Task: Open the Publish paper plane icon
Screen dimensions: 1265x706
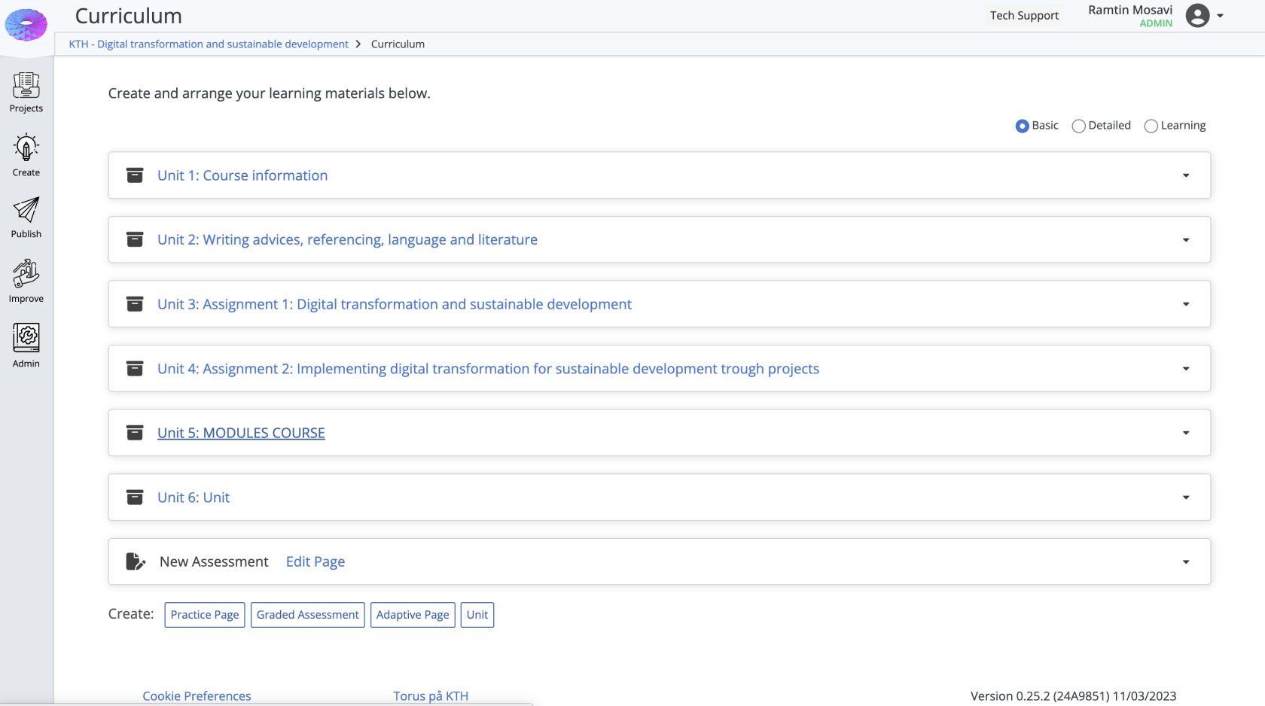Action: pos(26,210)
